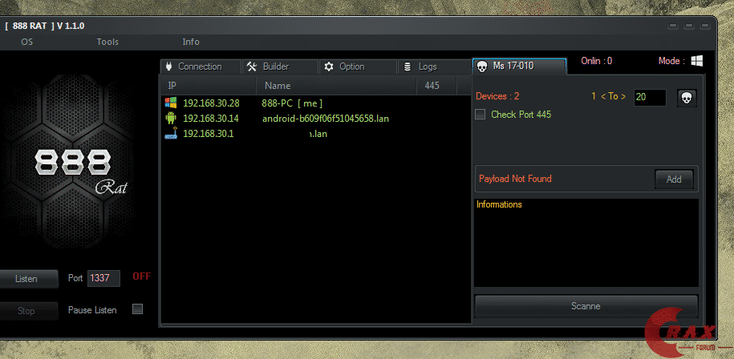Switch to the Option tab

pyautogui.click(x=358, y=67)
